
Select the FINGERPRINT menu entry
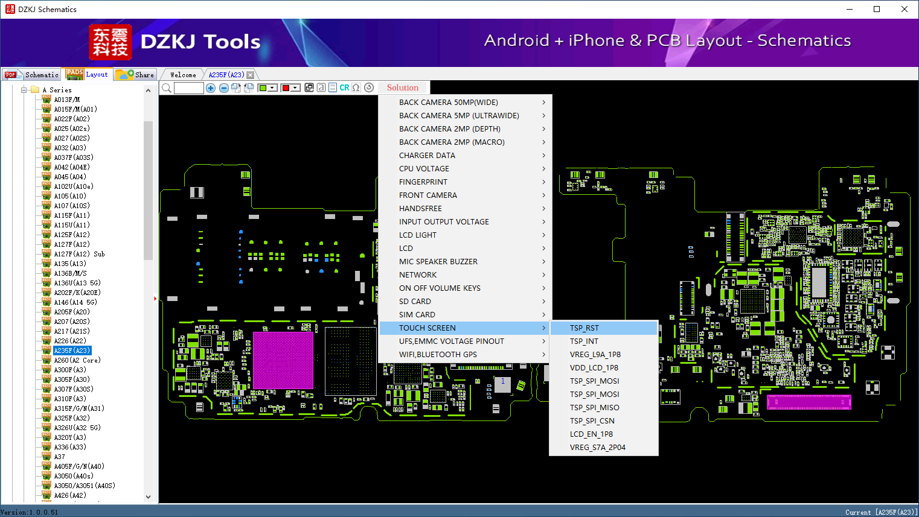pos(463,182)
